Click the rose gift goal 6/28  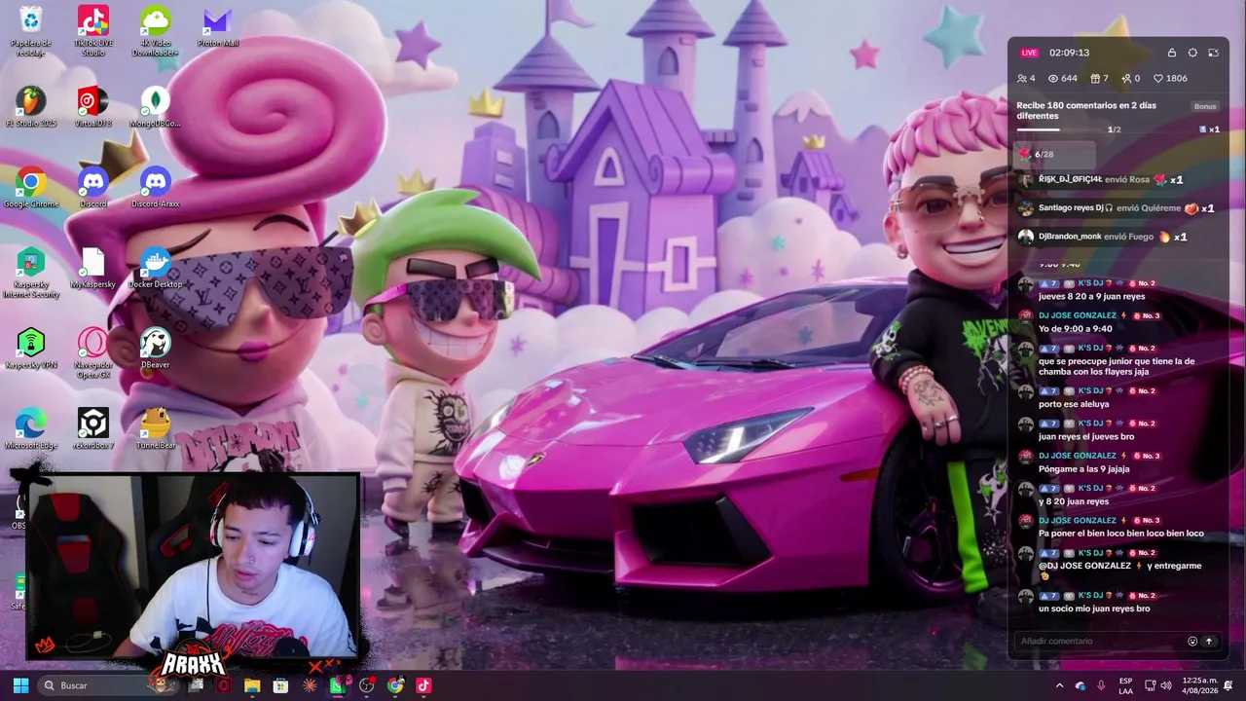click(1055, 154)
